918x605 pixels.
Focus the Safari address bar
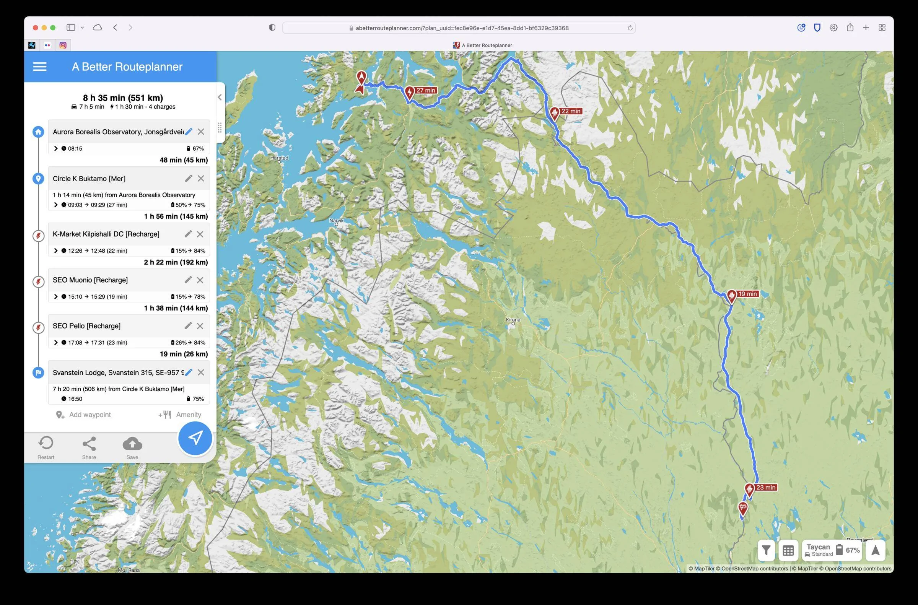point(459,28)
